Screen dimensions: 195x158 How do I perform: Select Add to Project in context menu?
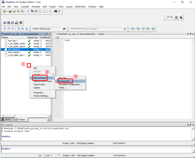pyautogui.click(x=42, y=78)
